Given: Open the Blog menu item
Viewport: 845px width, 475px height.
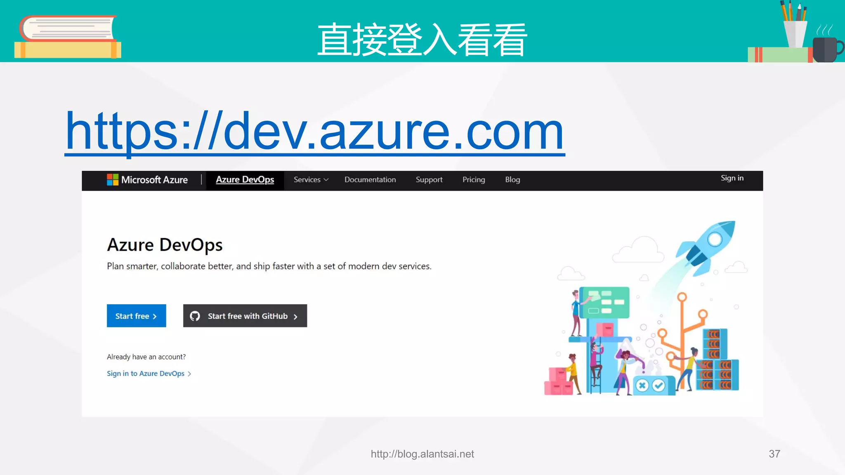Looking at the screenshot, I should pos(512,180).
